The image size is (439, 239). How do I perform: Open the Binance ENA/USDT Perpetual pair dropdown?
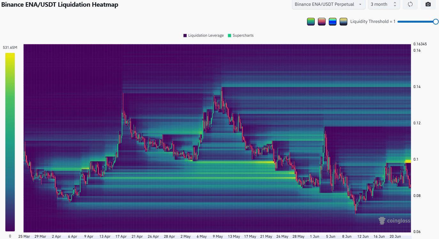coord(329,4)
